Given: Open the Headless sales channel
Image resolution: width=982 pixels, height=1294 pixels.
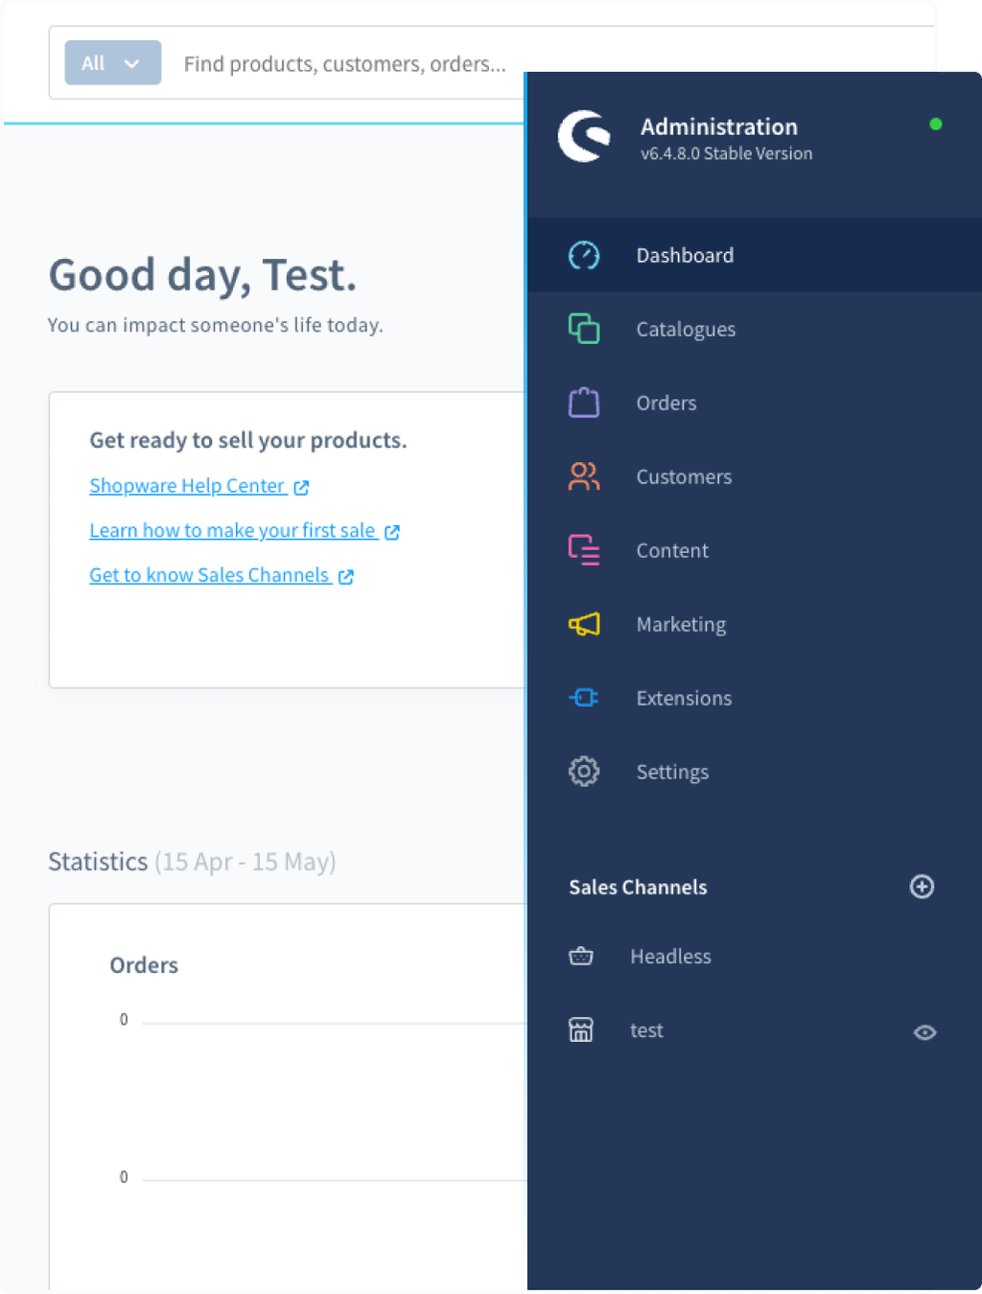Looking at the screenshot, I should click(x=670, y=957).
